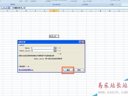
Task: Click the 公式求值 icon in the ribbon
Action: [84, 1]
